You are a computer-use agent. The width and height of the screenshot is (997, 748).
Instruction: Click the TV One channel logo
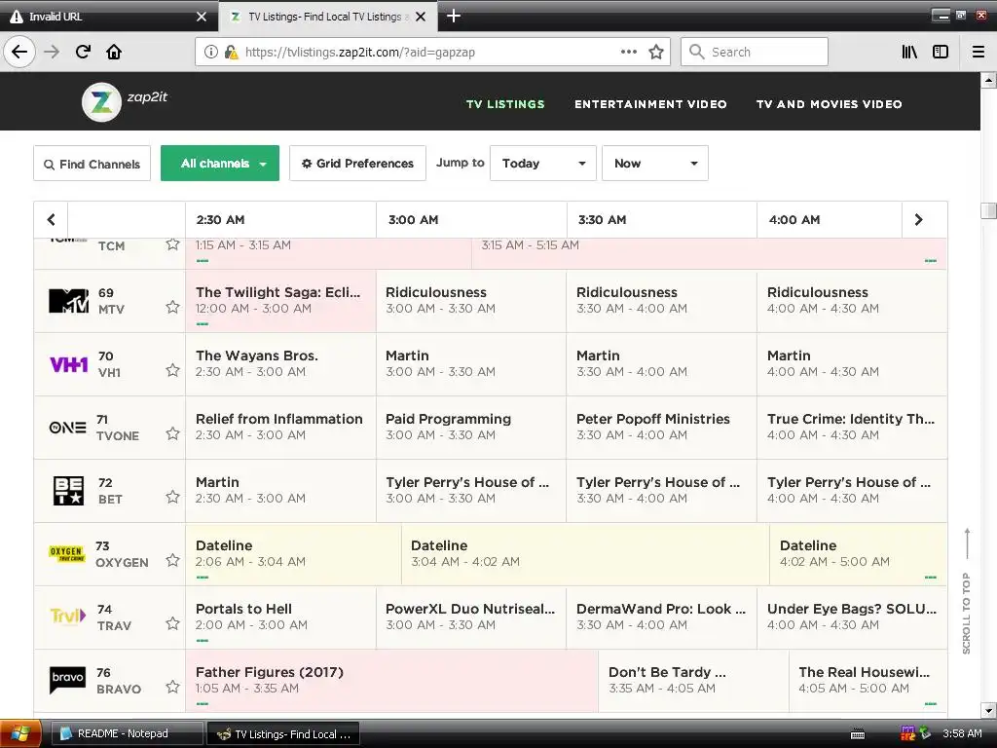tap(67, 428)
